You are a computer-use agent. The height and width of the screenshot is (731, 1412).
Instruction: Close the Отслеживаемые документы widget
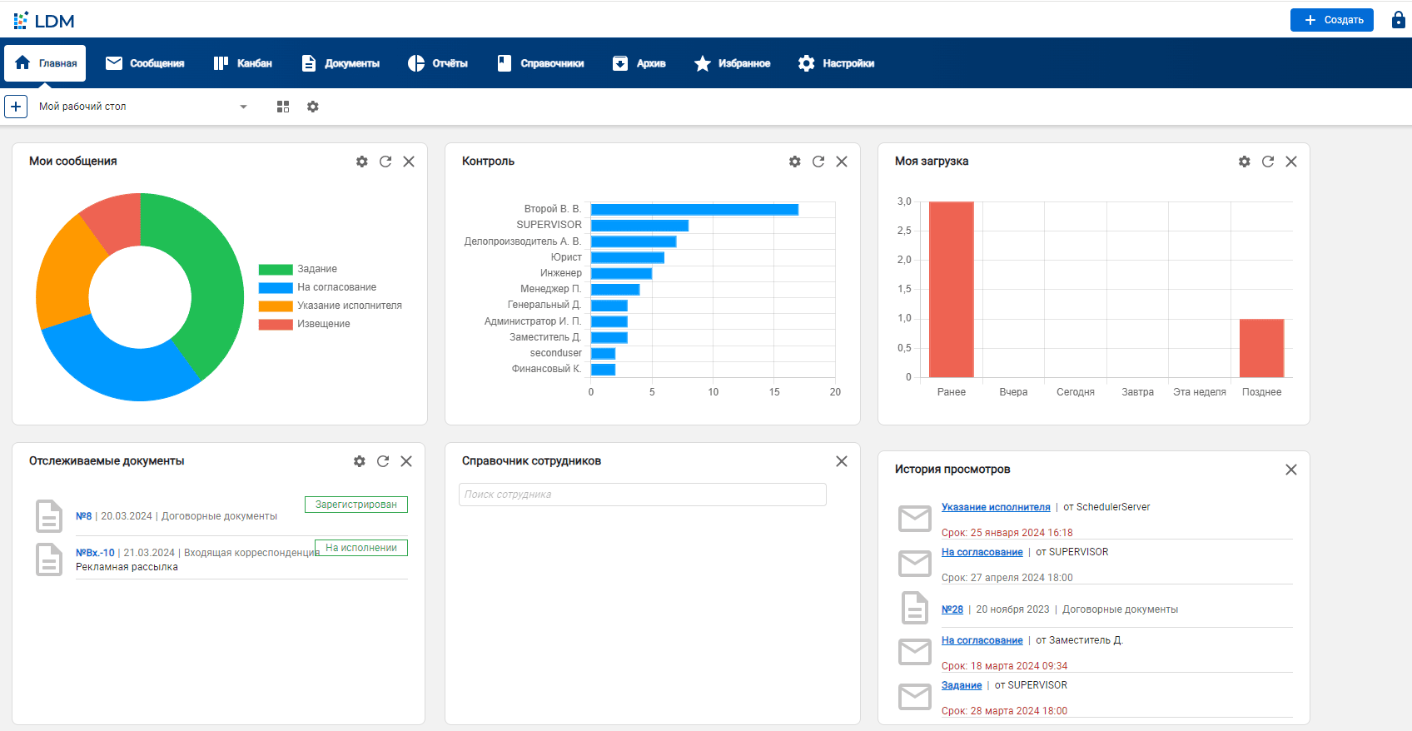coord(406,461)
